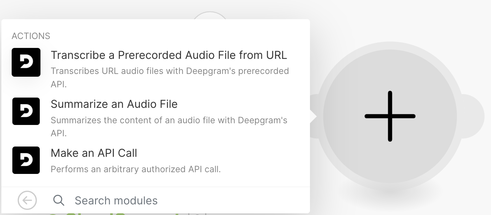Click 'Performs an arbitrary authorized API call.' text
The height and width of the screenshot is (215, 491).
(136, 169)
